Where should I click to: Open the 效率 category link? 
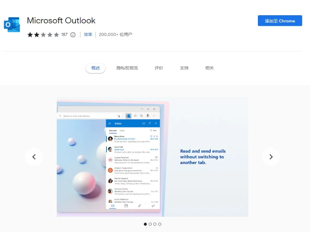(88, 35)
